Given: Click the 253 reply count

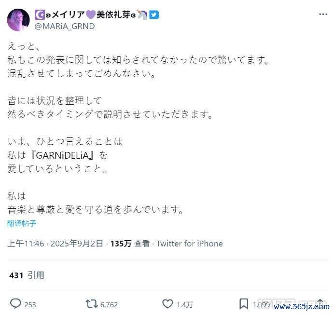Looking at the screenshot, I should pyautogui.click(x=30, y=304).
